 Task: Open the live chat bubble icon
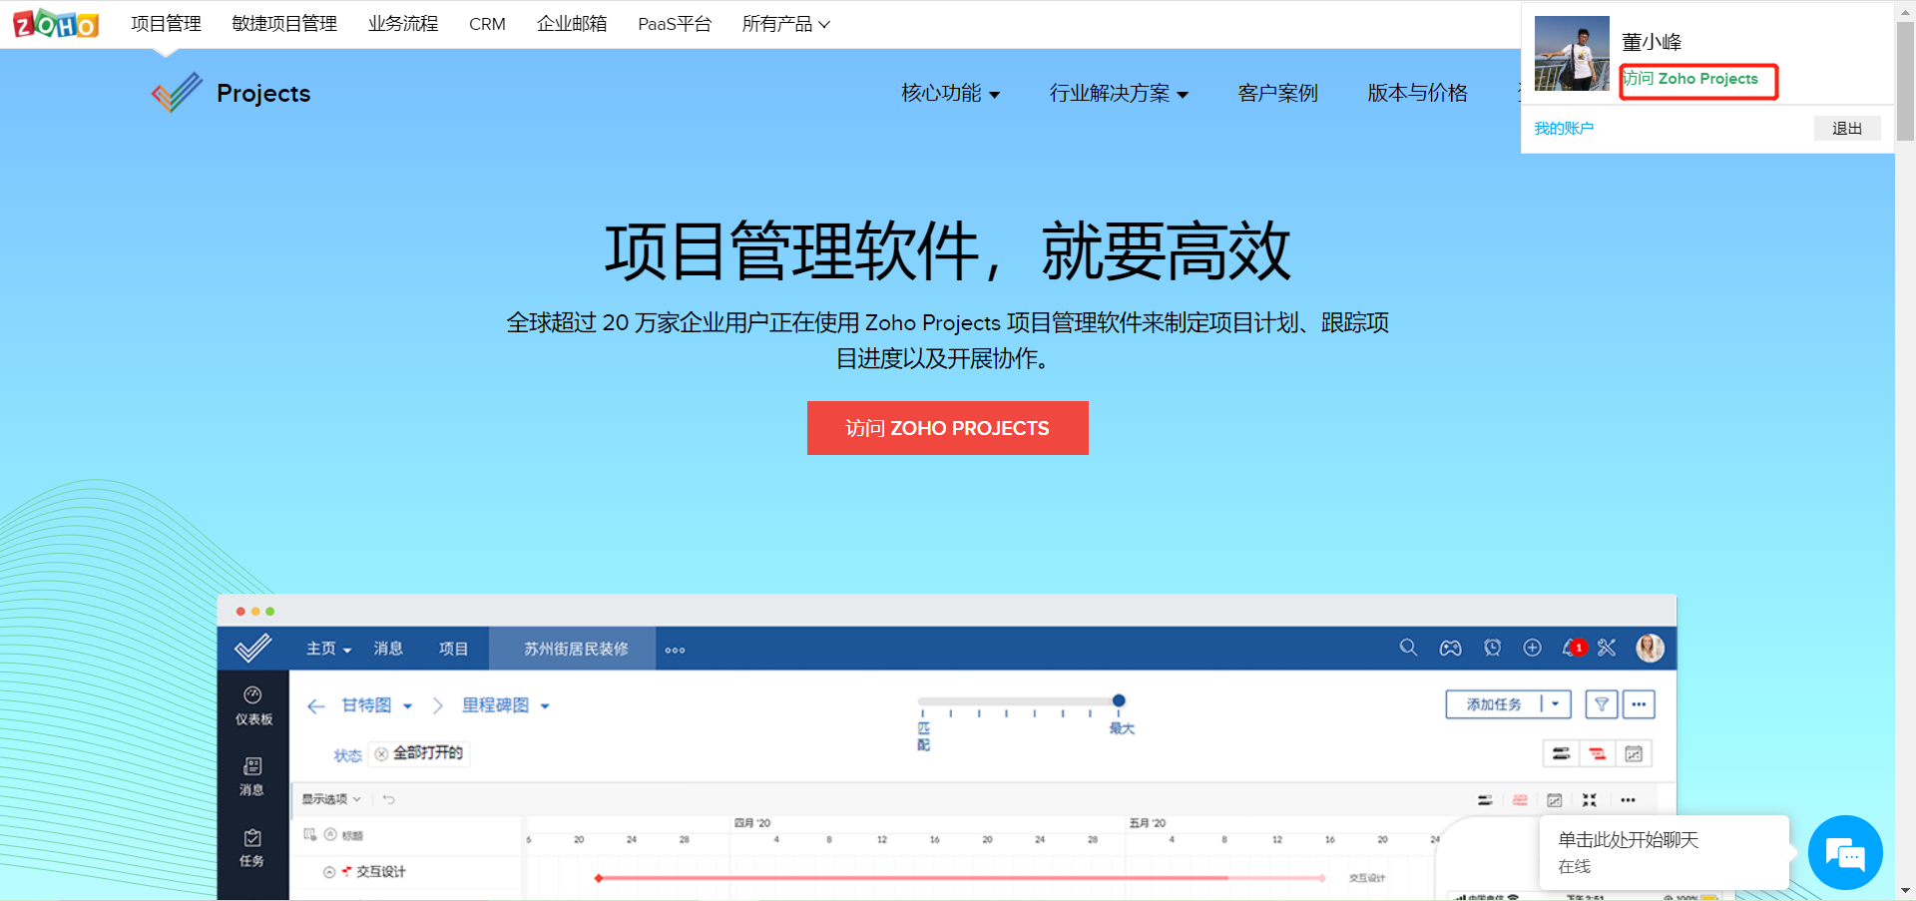click(1844, 853)
